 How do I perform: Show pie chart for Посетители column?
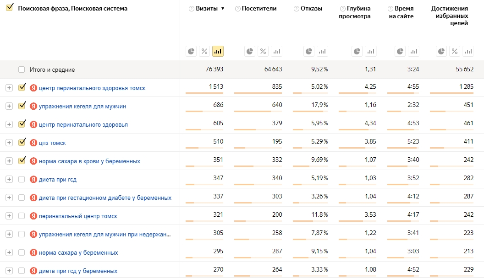[250, 51]
